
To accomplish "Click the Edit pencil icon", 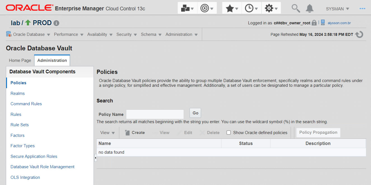I will point(180,133).
